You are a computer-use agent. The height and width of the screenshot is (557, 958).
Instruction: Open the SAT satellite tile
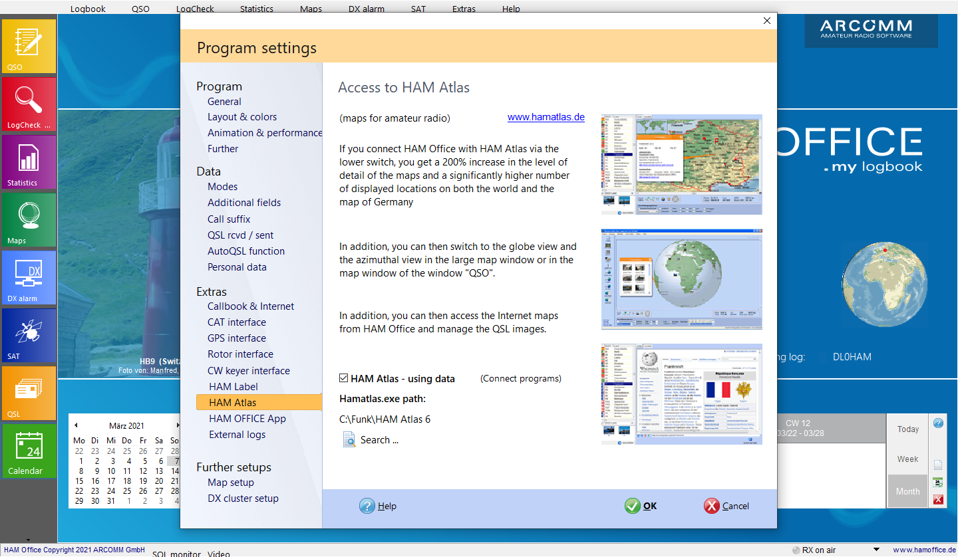(29, 335)
